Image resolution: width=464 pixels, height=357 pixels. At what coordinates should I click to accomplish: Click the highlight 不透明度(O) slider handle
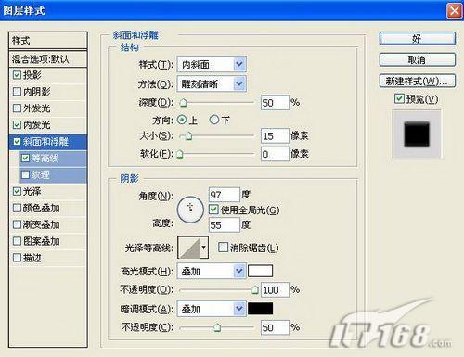coord(254,290)
